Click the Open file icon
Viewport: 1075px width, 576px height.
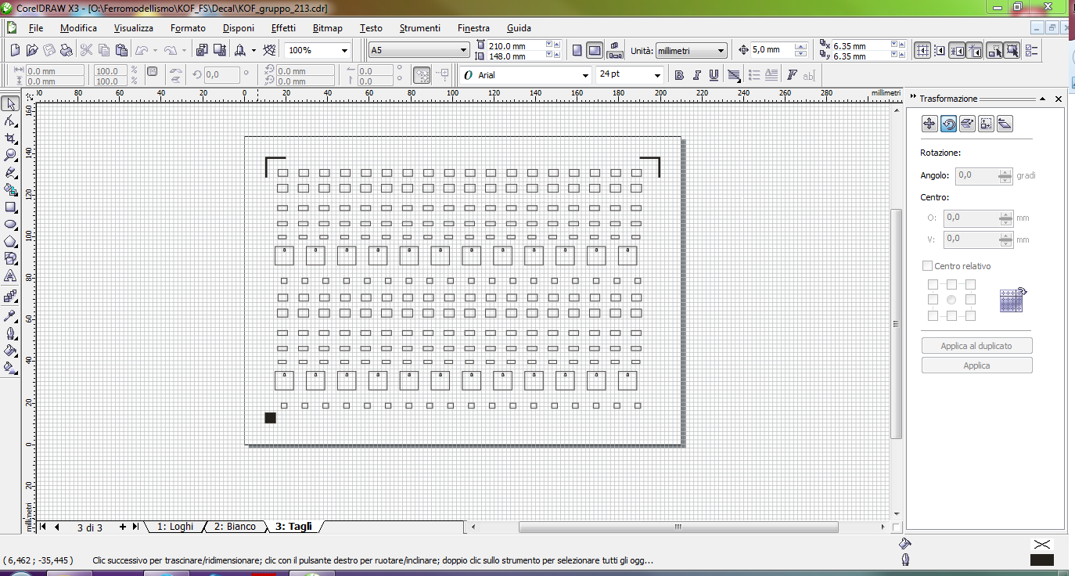tap(32, 50)
